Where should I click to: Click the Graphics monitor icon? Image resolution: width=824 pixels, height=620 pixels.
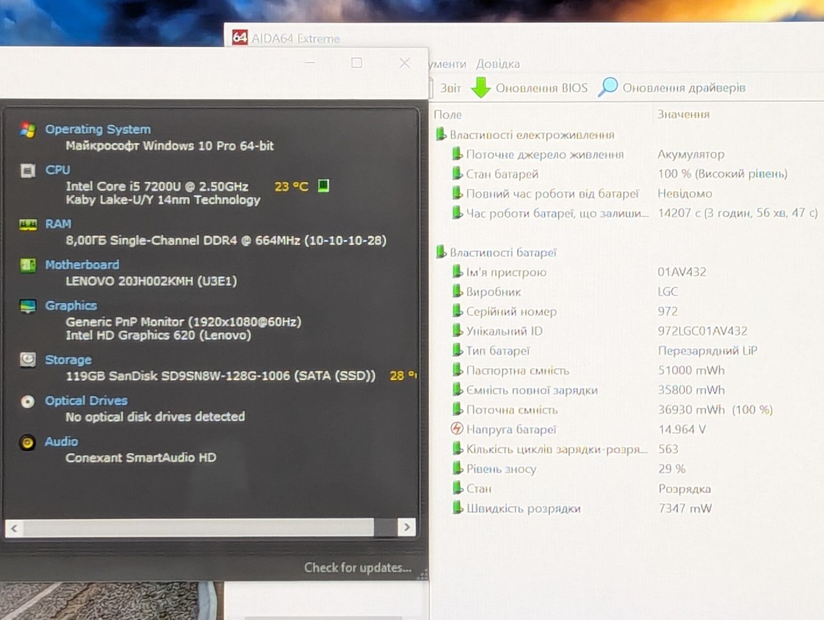28,306
